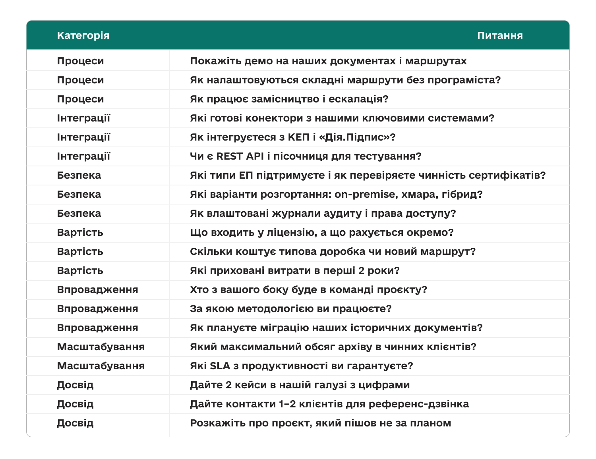
Task: Select question about максимальний обсяг архіву
Action: point(333,347)
